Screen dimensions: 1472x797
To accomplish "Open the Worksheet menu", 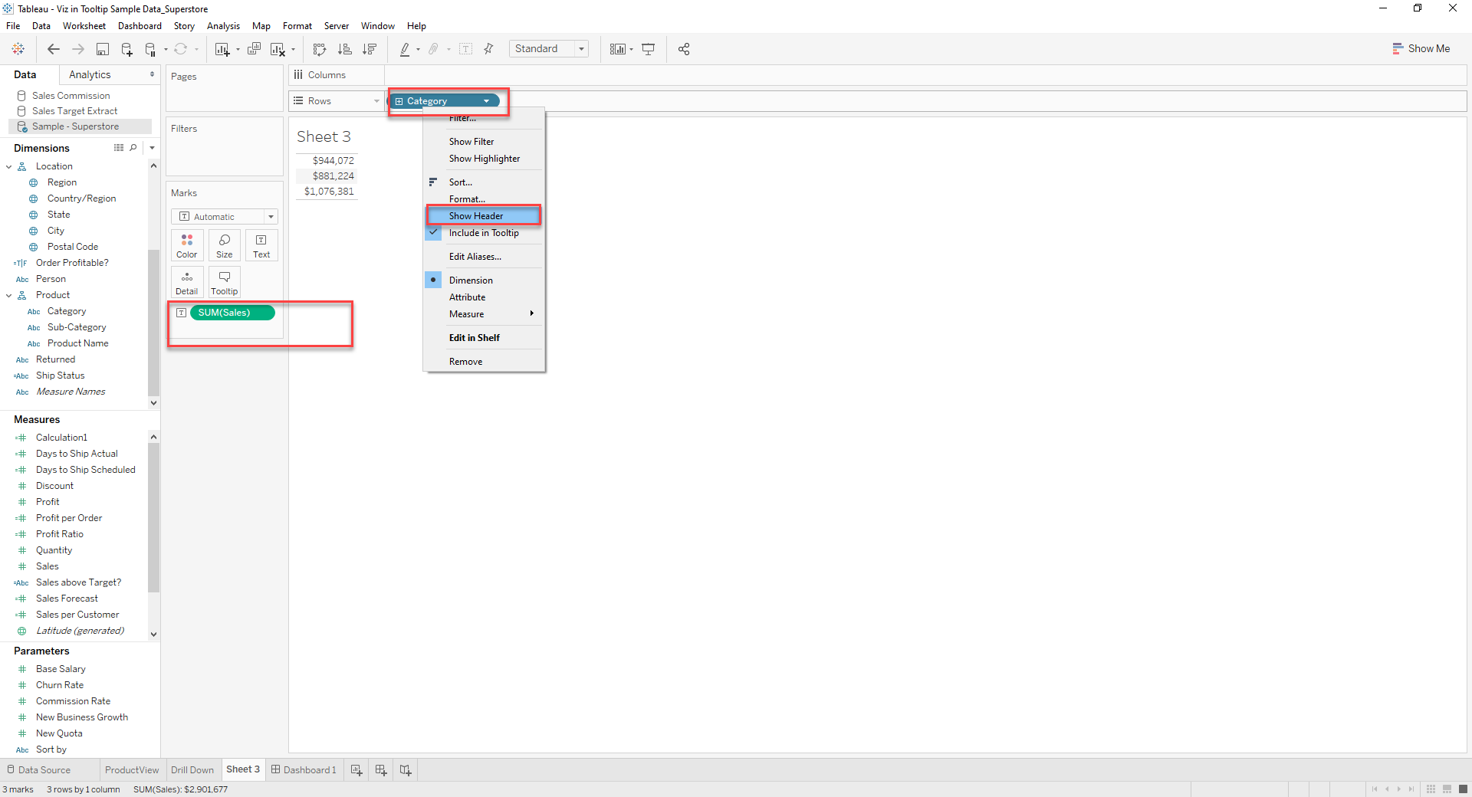I will [x=84, y=26].
